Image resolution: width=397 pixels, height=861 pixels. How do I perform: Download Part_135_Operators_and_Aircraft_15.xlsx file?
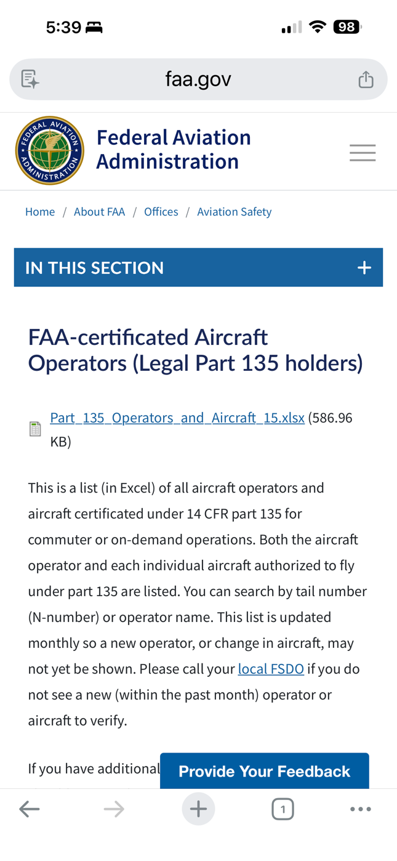tap(177, 418)
